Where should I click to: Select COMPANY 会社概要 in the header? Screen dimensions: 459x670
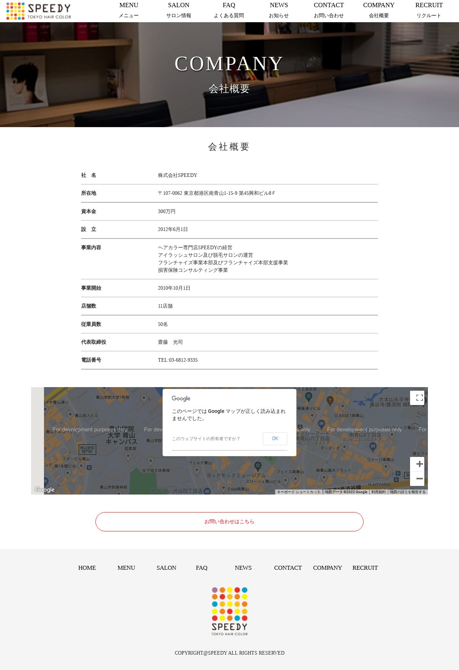point(379,10)
